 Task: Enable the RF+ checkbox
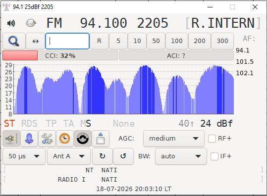pyautogui.click(x=212, y=139)
